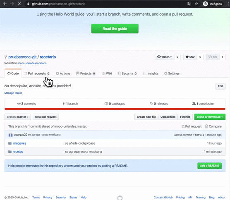The height and width of the screenshot is (200, 230).
Task: Switch to Pull requests tab
Action: (37, 74)
